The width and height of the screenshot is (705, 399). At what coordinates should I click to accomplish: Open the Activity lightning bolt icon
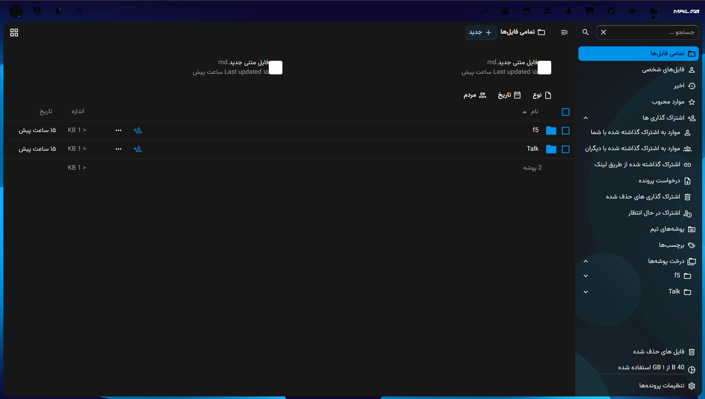569,11
